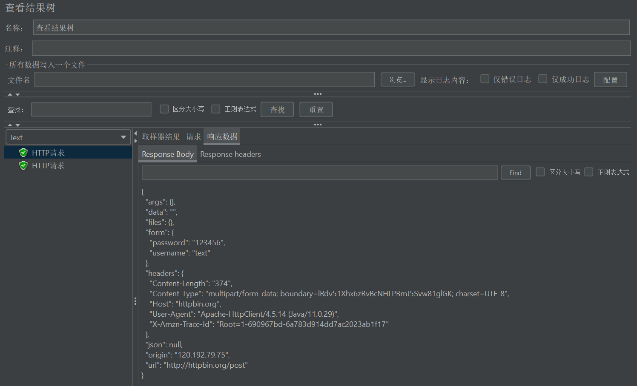Screen dimensions: 637x386
Task: Switch to the 请求 tab
Action: (x=194, y=136)
